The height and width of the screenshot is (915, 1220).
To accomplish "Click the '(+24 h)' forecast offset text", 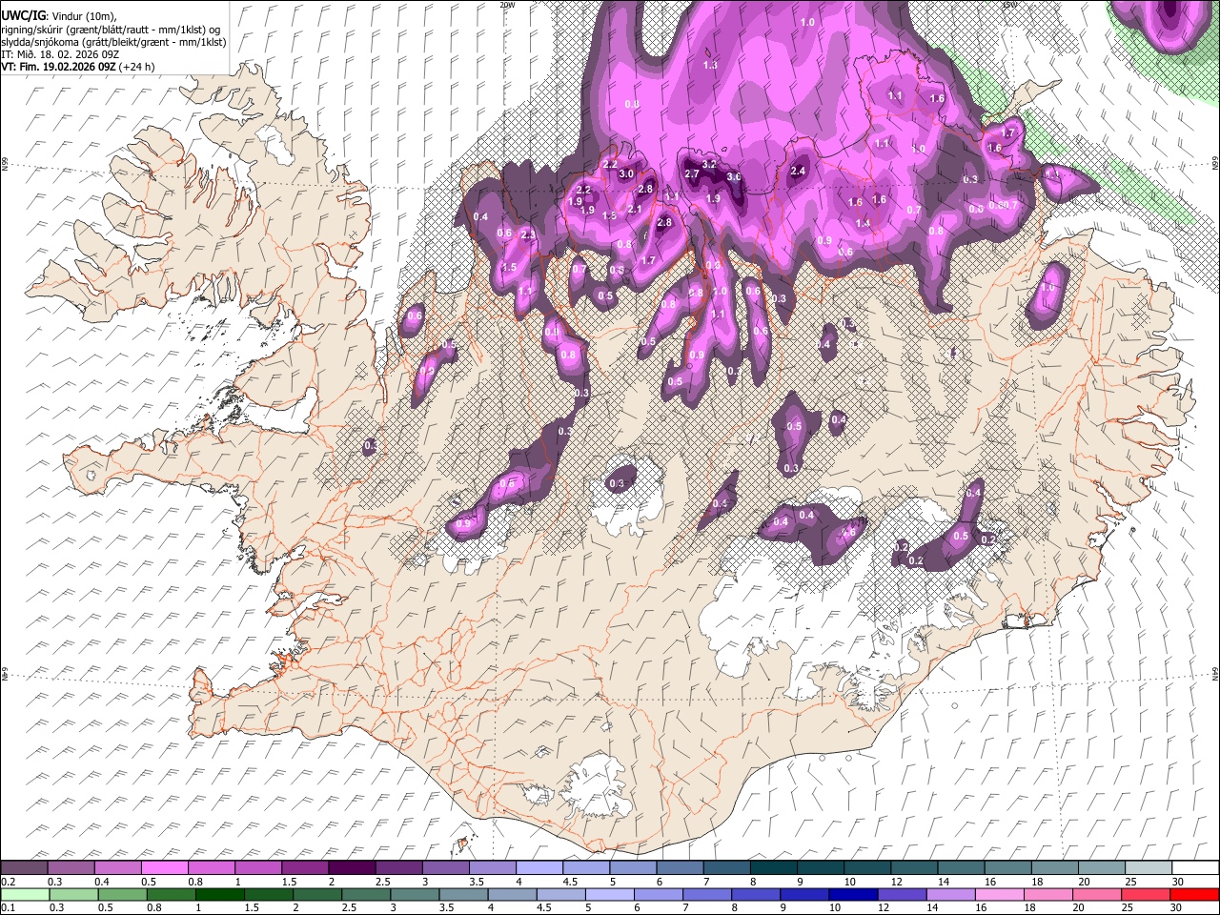I will (x=137, y=67).
